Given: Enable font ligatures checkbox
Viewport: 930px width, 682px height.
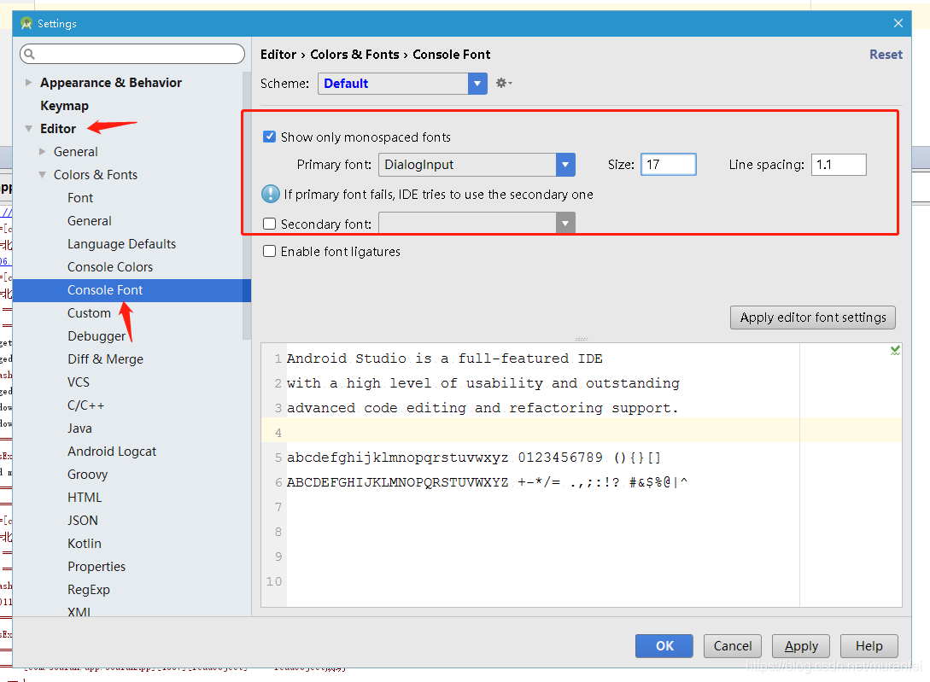Looking at the screenshot, I should click(x=269, y=252).
